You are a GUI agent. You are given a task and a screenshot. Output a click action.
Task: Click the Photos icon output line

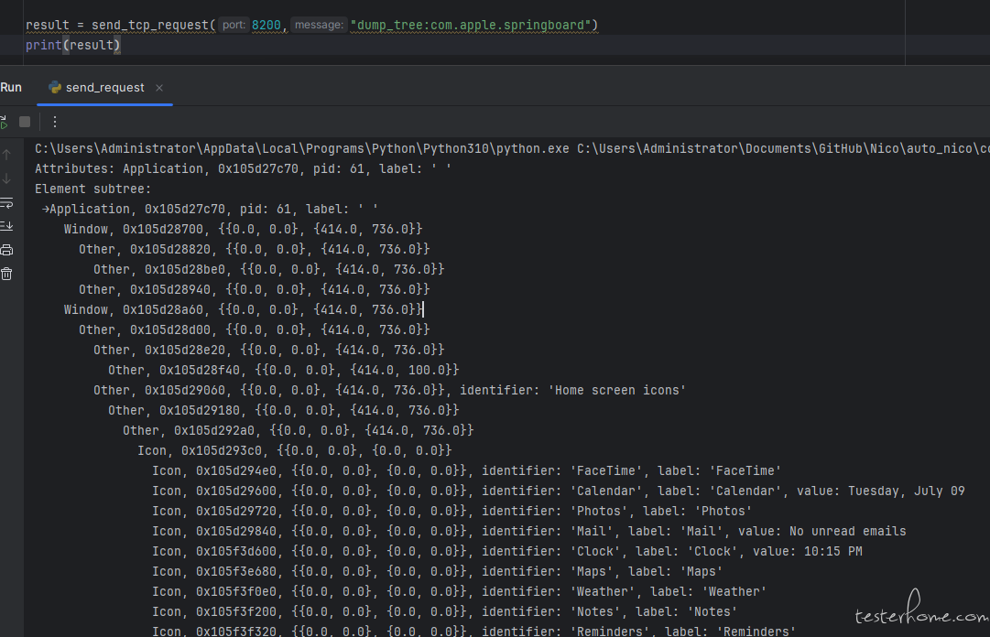click(x=452, y=513)
